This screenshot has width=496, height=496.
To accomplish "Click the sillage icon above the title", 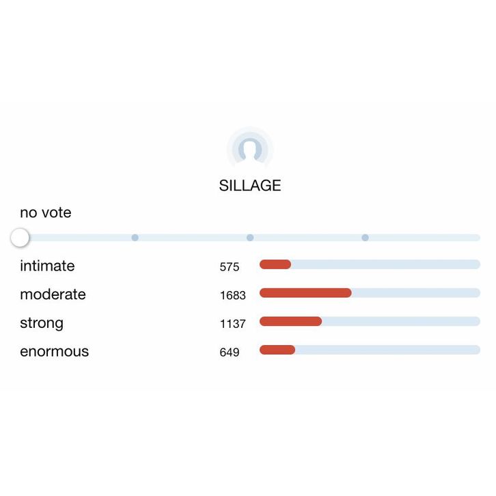I will (x=250, y=148).
